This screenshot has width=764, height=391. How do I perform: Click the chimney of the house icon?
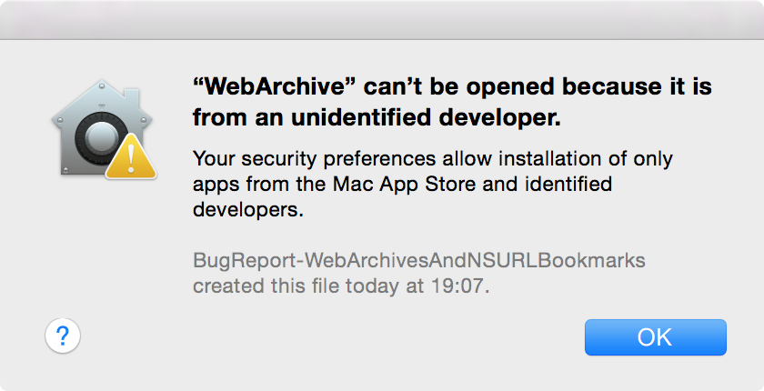point(132,98)
